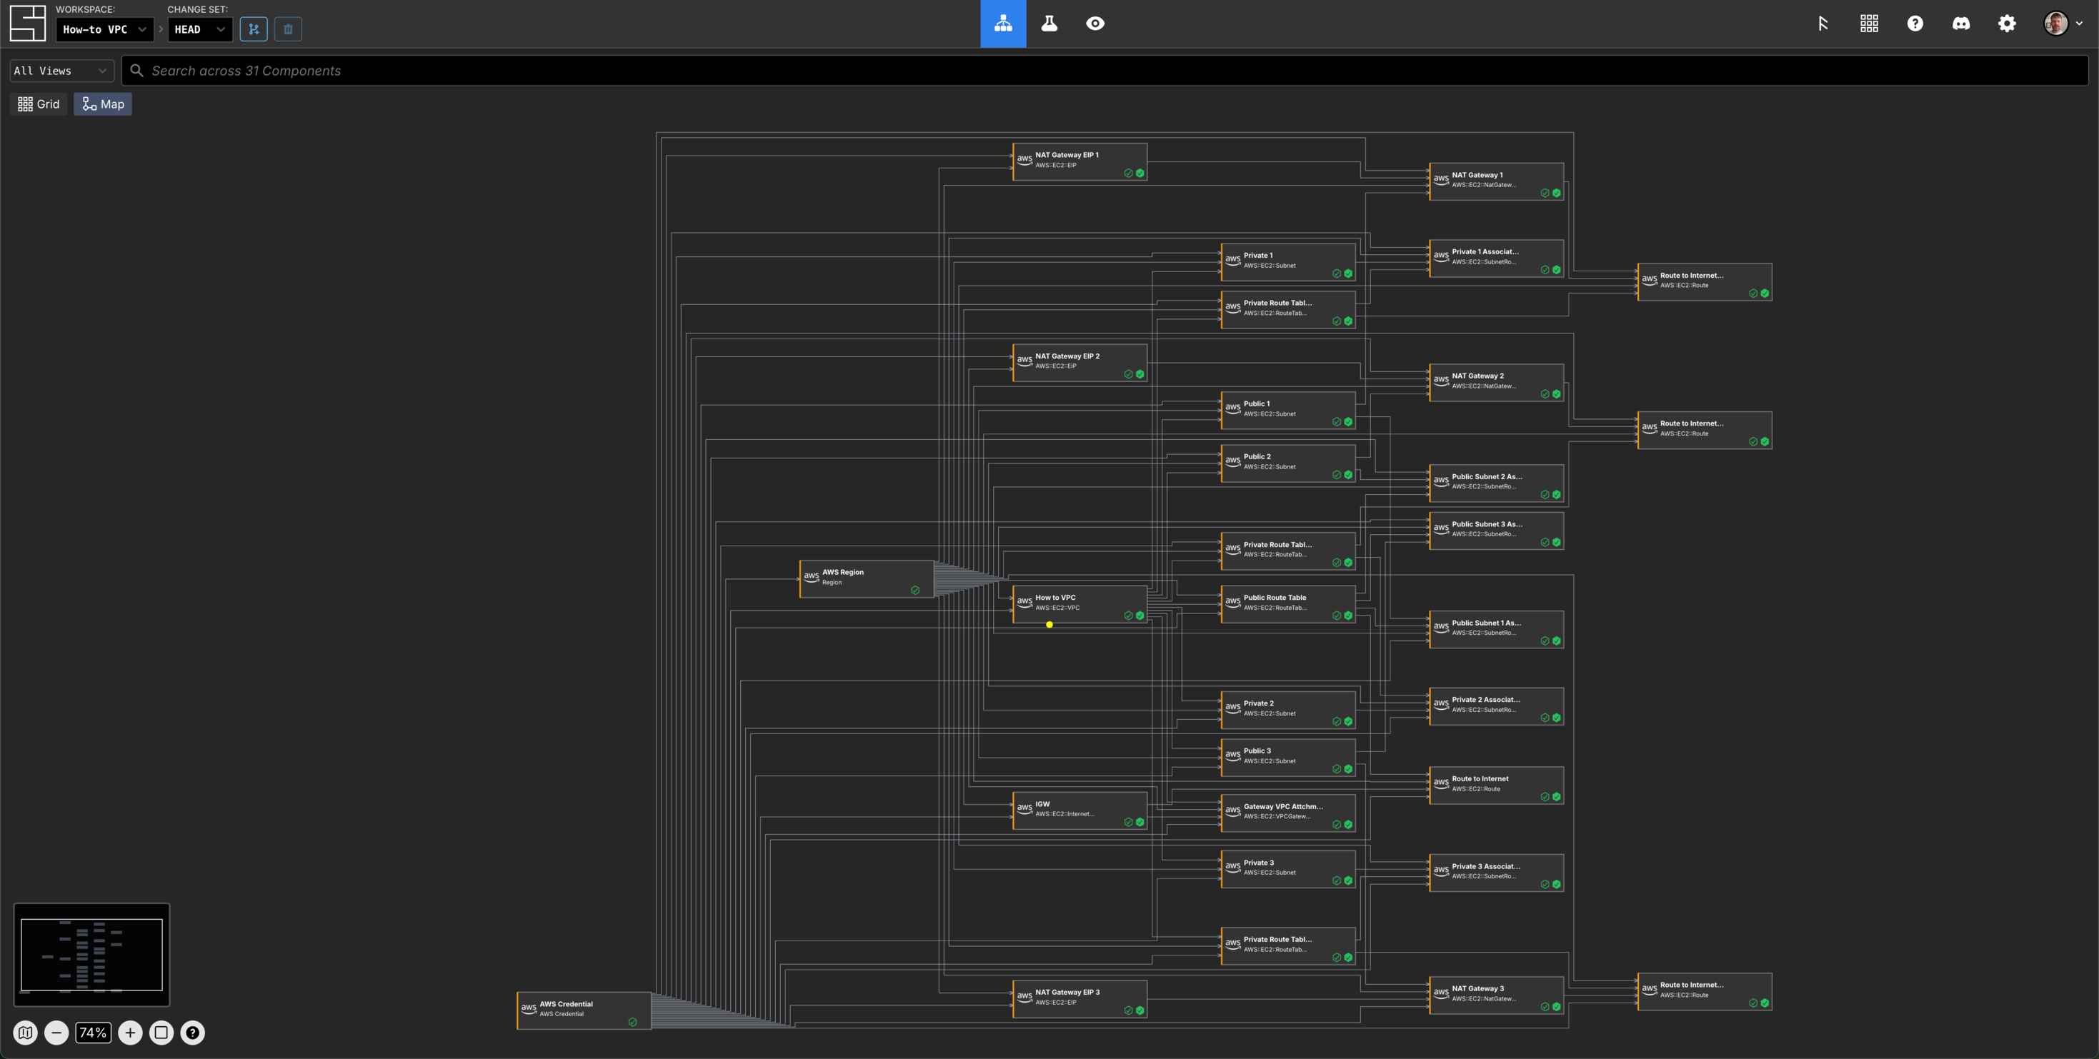2099x1059 pixels.
Task: Open the user profile avatar menu
Action: 2063,24
